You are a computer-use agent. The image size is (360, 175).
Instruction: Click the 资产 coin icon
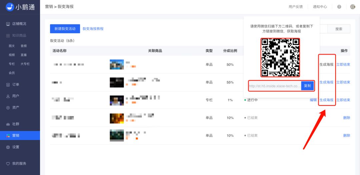point(8,107)
